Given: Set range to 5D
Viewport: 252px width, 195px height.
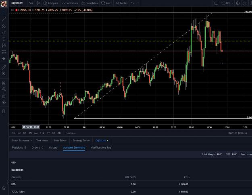Looking at the screenshot, I should point(19,133).
